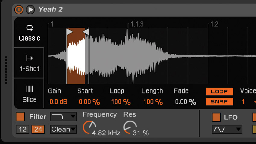This screenshot has width=256, height=144.
Task: Click the 1.2 timeline ruler marker
Action: tap(214, 24)
